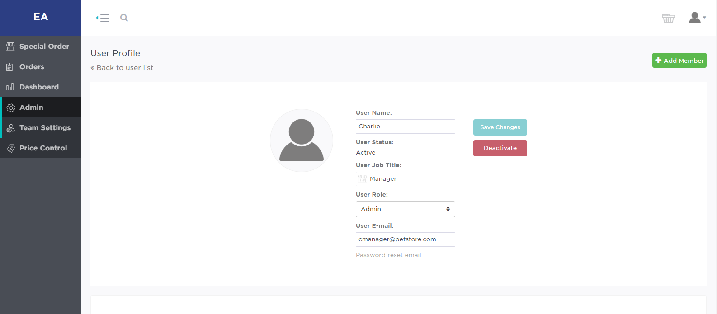Viewport: 717px width, 314px height.
Task: Click the search magnifier icon
Action: point(124,18)
